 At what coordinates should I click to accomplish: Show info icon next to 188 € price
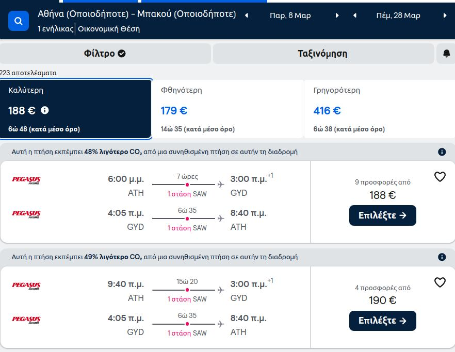pos(45,110)
